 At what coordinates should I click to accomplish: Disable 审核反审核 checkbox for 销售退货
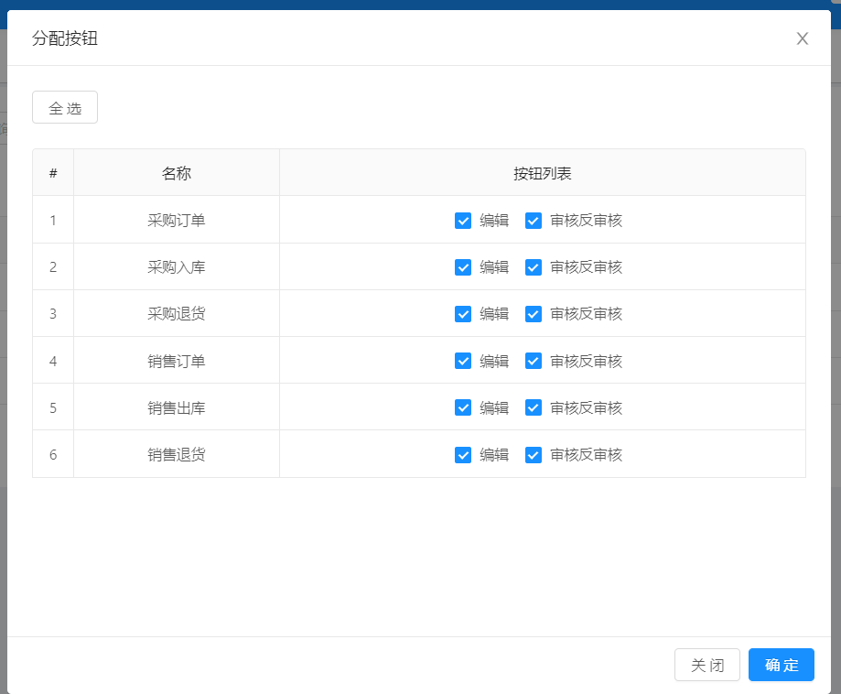(x=534, y=455)
